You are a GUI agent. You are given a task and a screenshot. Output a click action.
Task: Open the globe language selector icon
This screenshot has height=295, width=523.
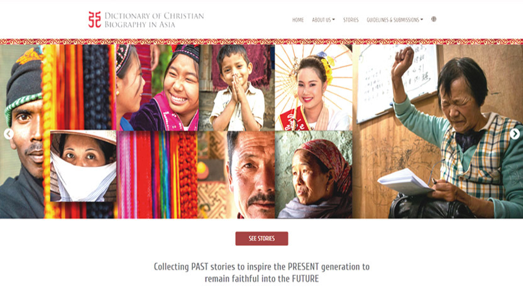click(434, 19)
